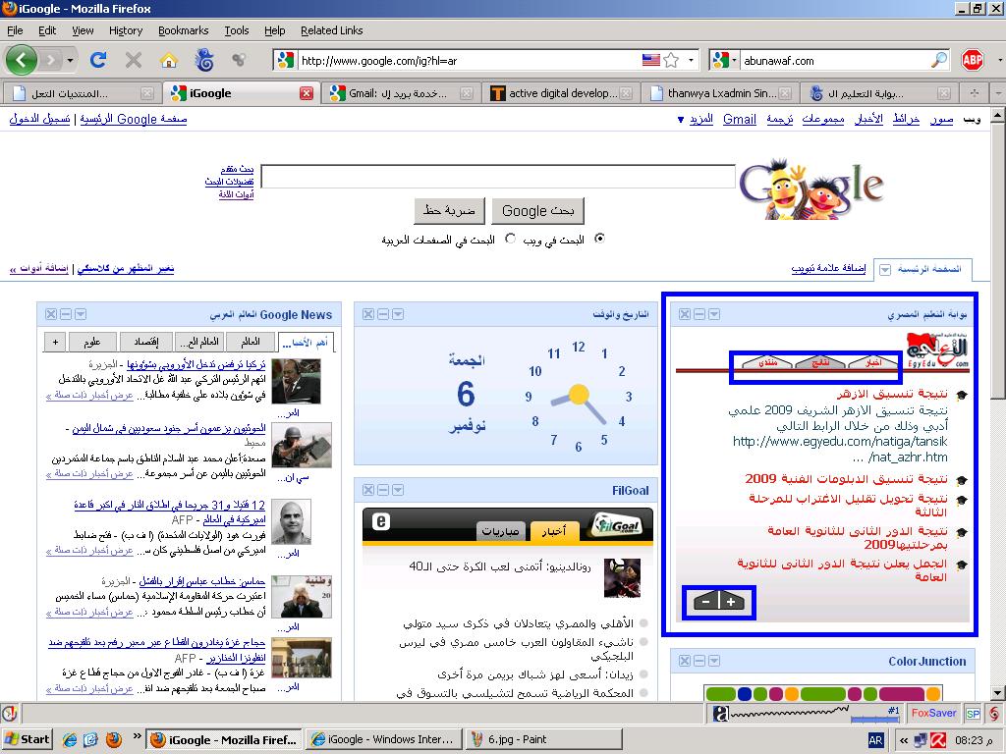Click the ضربة حظ lucky button
Screen dimensions: 1006x754
point(449,210)
